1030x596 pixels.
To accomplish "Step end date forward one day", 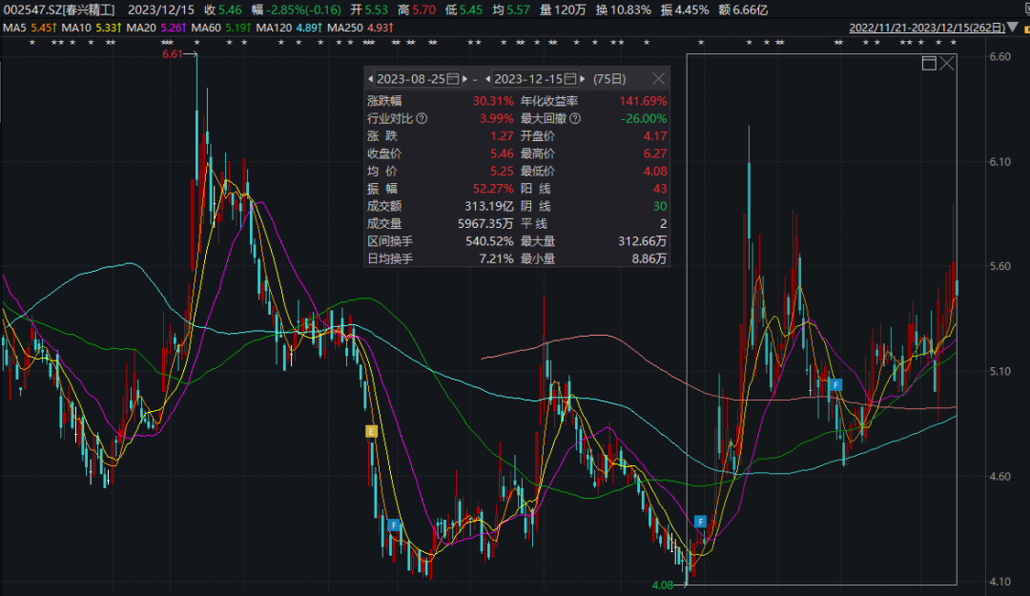I will point(583,79).
